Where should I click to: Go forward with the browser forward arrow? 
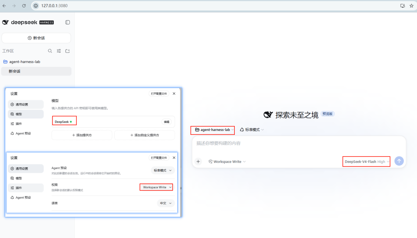tap(14, 5)
